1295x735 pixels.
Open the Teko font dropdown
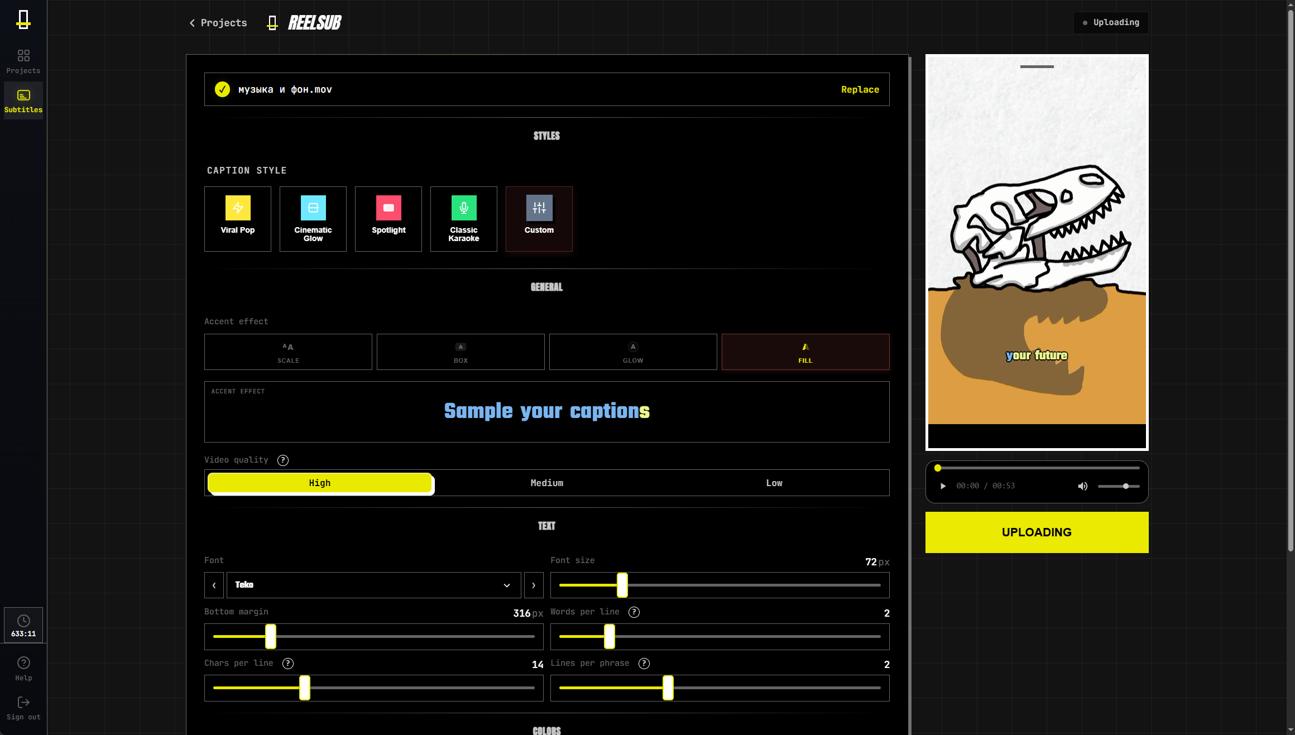coord(373,585)
